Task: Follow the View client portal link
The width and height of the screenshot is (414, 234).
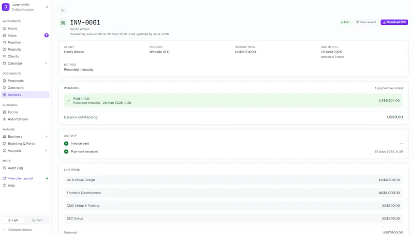Action: coord(20,178)
